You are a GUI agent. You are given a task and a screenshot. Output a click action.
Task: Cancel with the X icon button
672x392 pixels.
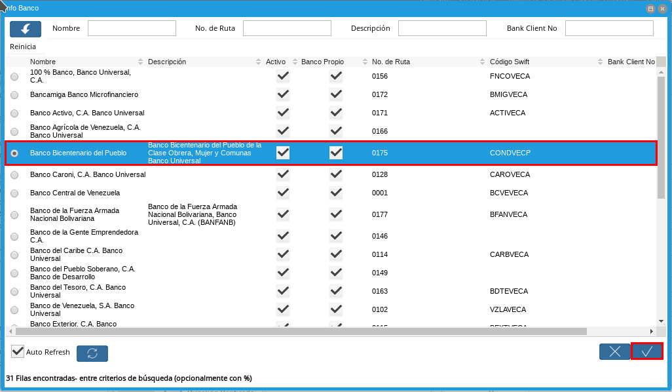614,351
